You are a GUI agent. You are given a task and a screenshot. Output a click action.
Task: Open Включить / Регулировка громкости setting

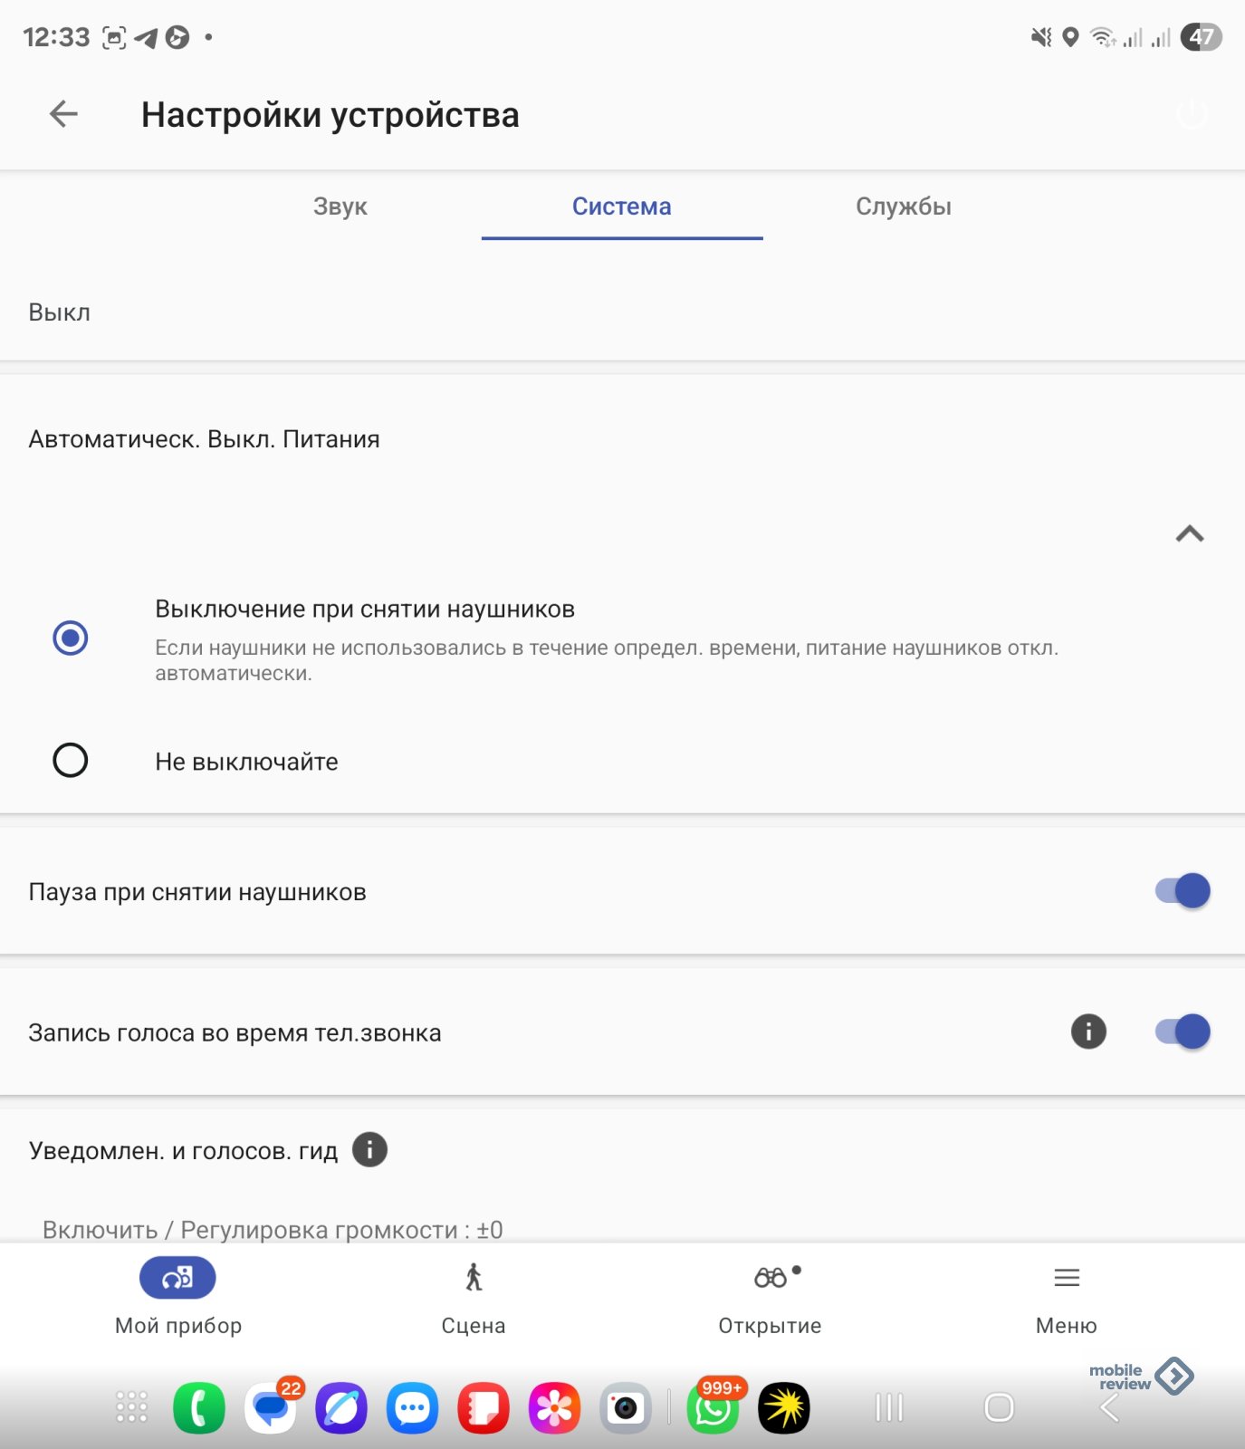click(x=273, y=1230)
